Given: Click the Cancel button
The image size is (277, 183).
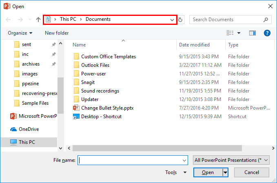Looking at the screenshot, I should (252, 172).
